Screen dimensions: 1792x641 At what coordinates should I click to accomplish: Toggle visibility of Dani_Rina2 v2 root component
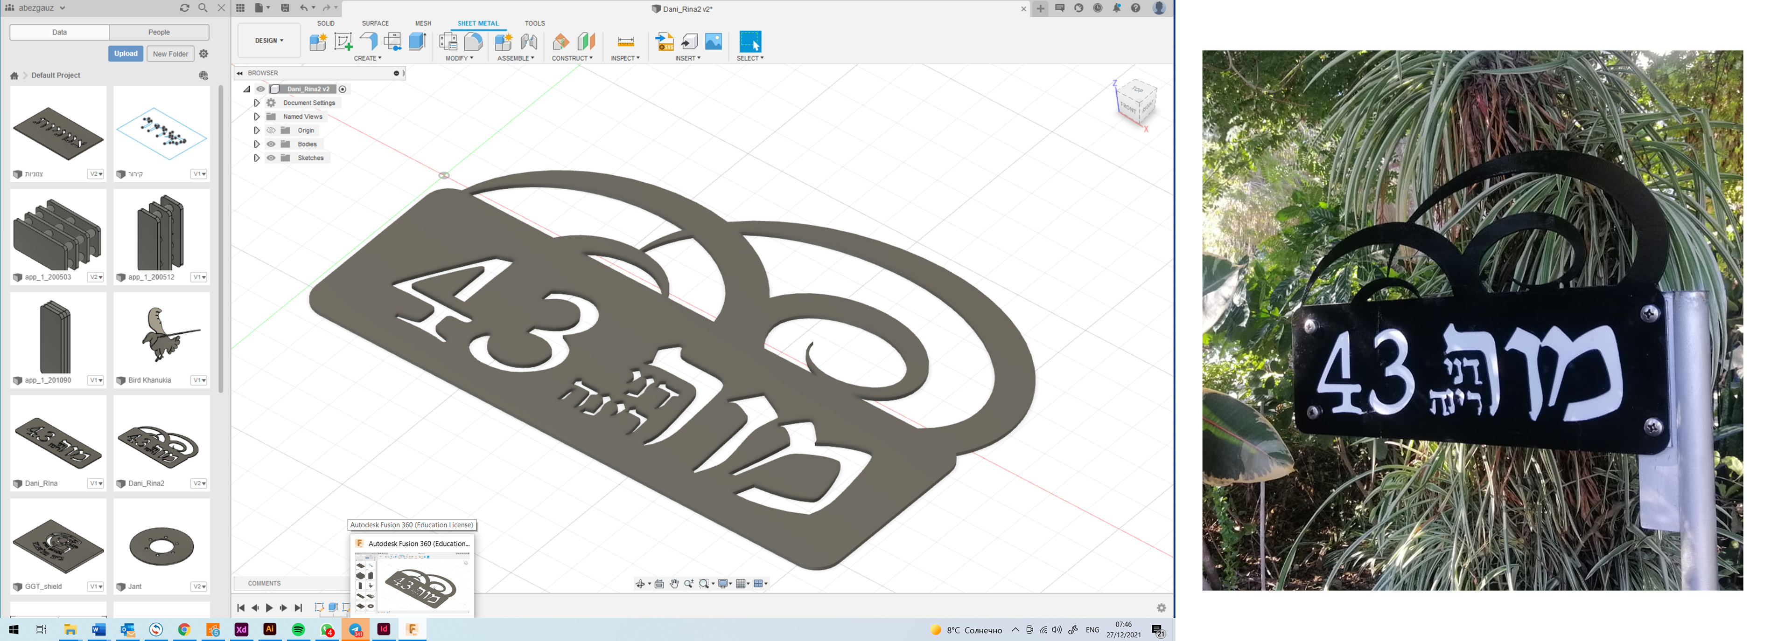tap(261, 89)
